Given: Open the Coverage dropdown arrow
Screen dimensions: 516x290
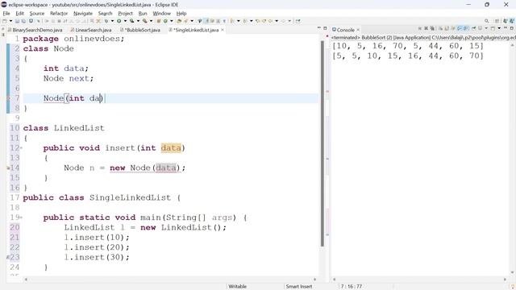Looking at the screenshot, I should point(138,21).
